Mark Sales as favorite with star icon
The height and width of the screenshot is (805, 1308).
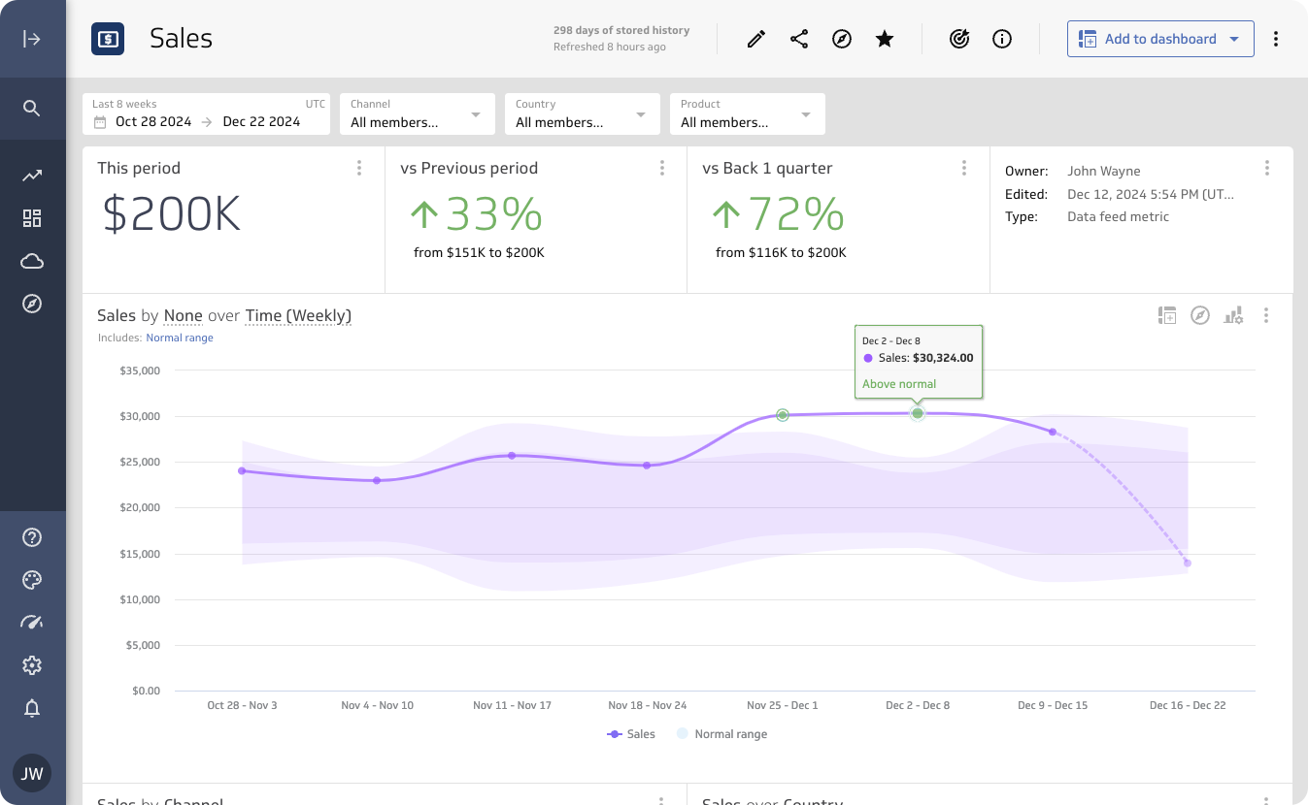[885, 39]
